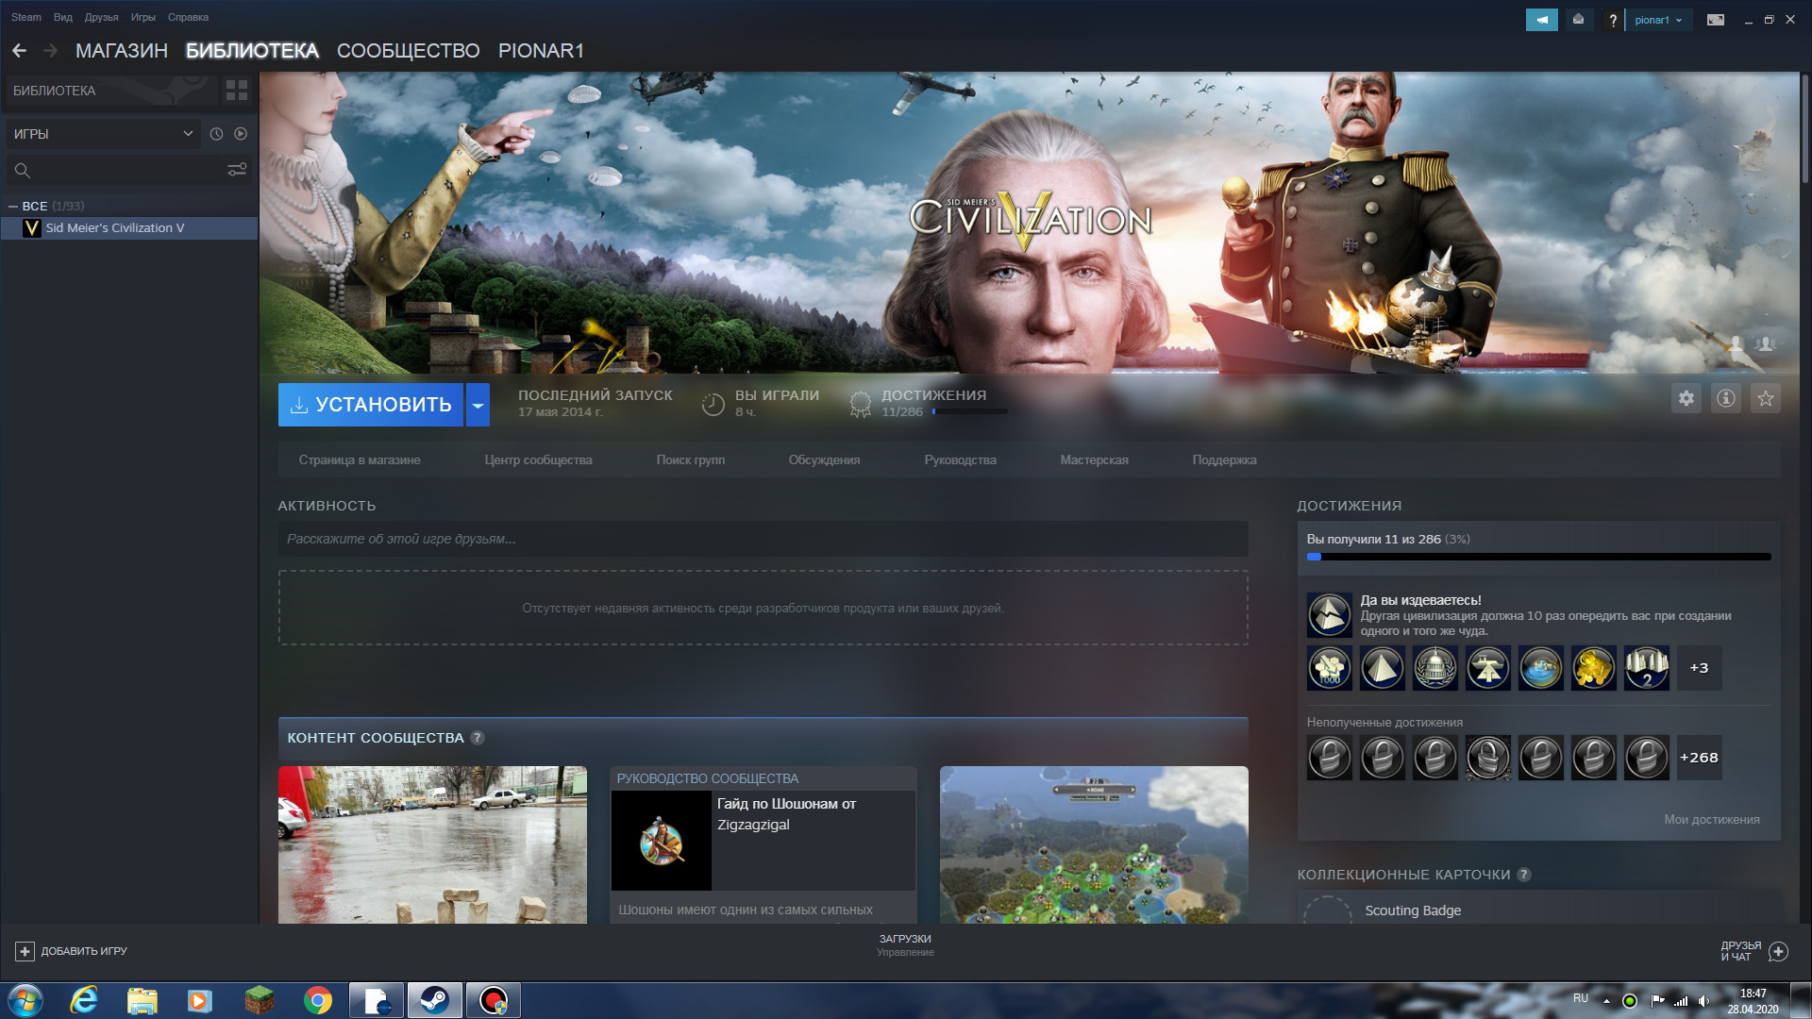The height and width of the screenshot is (1019, 1812).
Task: Click the community content help question mark
Action: (478, 738)
